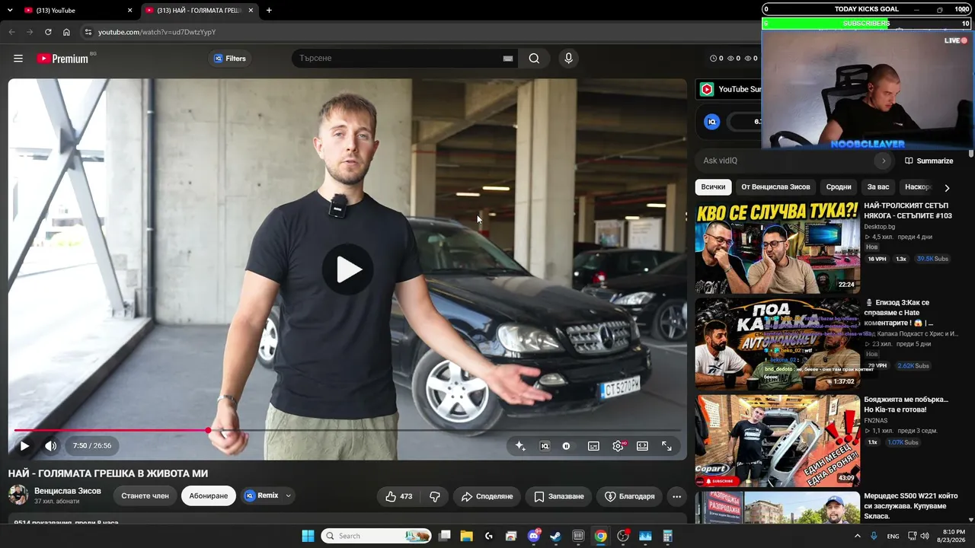975x548 pixels.
Task: Open the Мерцедес S500 W221 video title
Action: [911, 506]
